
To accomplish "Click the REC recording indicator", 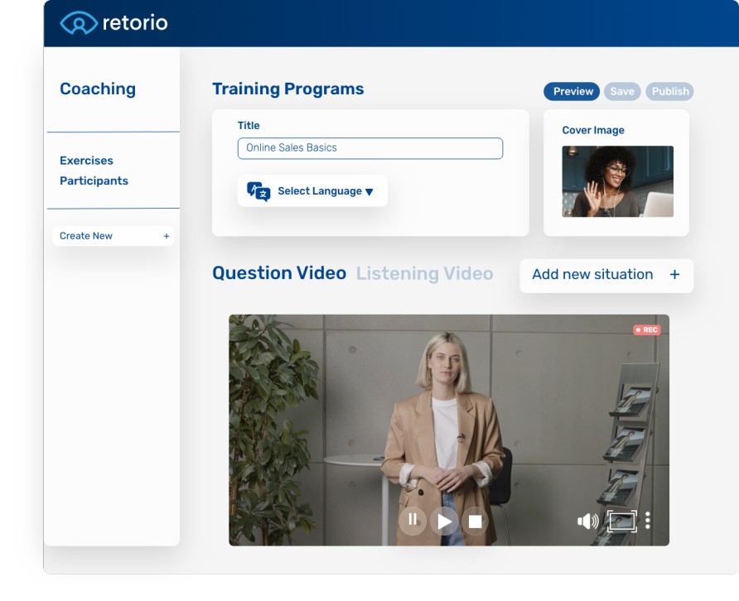I will click(646, 329).
